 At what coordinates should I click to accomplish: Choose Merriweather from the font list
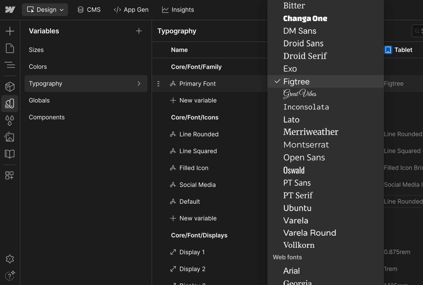[x=311, y=132]
